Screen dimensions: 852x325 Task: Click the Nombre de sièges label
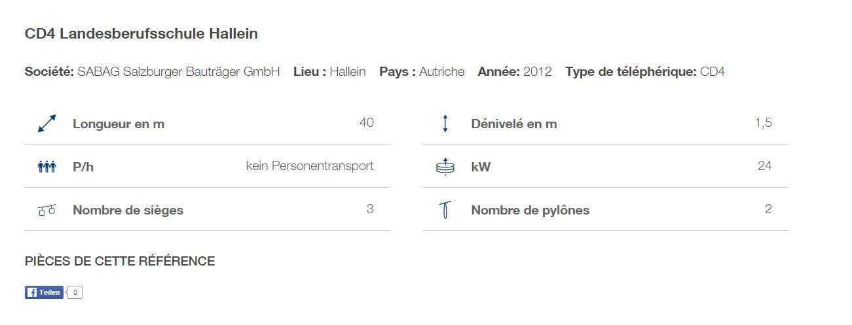[x=128, y=211]
